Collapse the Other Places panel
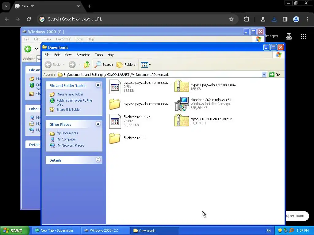The image size is (314, 235). click(x=98, y=124)
